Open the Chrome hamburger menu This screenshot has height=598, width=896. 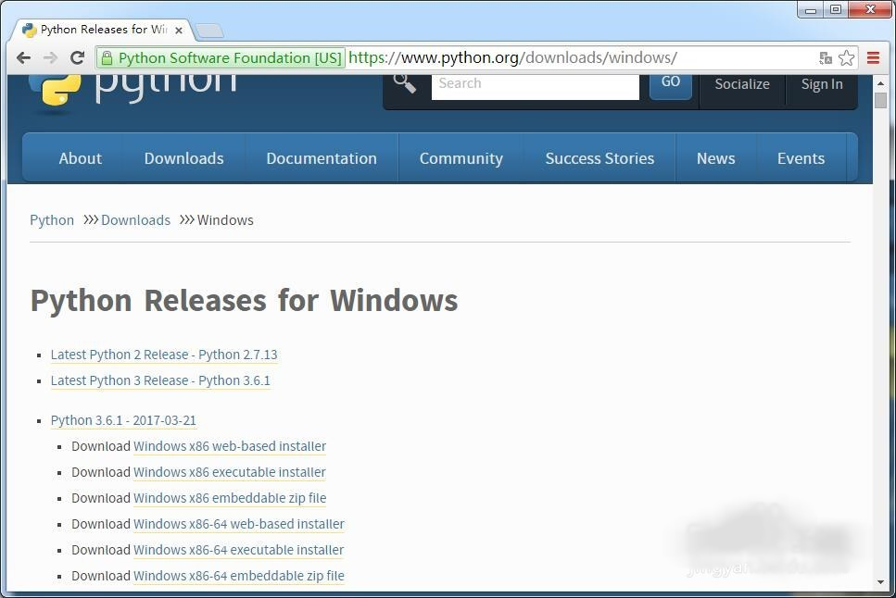coord(873,57)
